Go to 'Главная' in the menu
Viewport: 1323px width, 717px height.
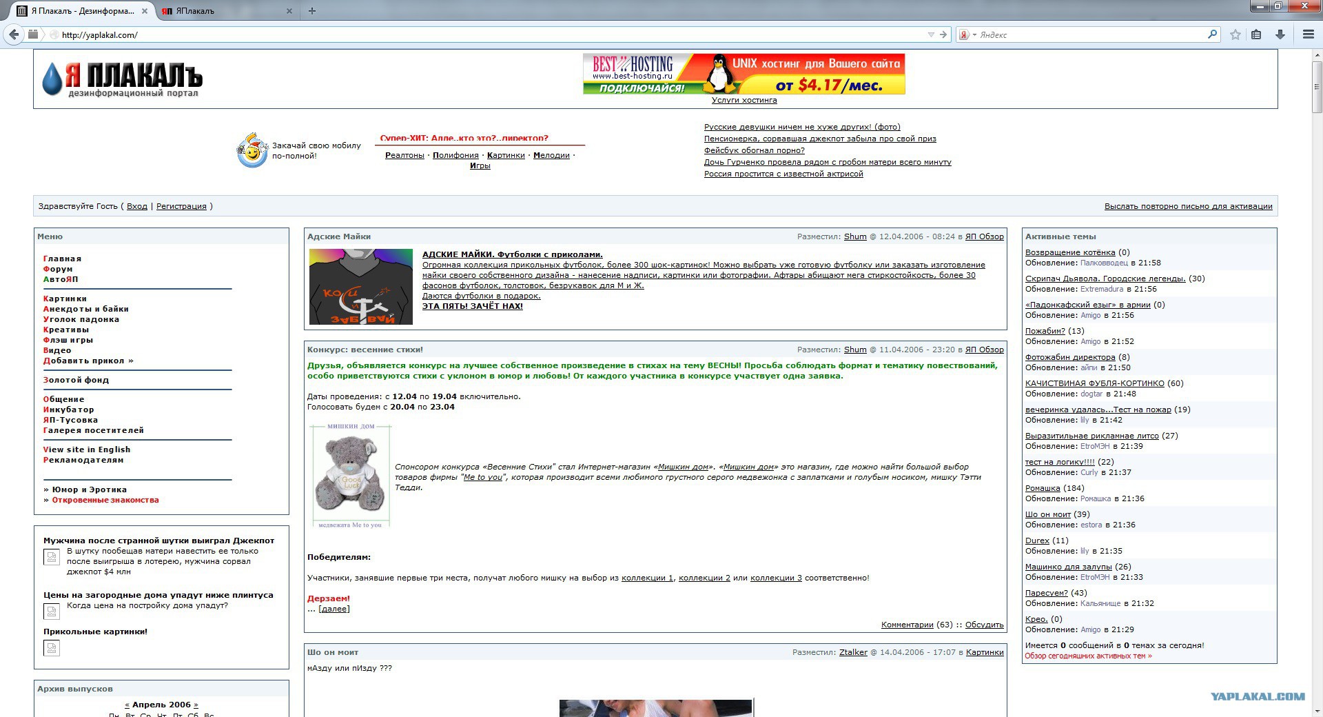[x=62, y=259]
